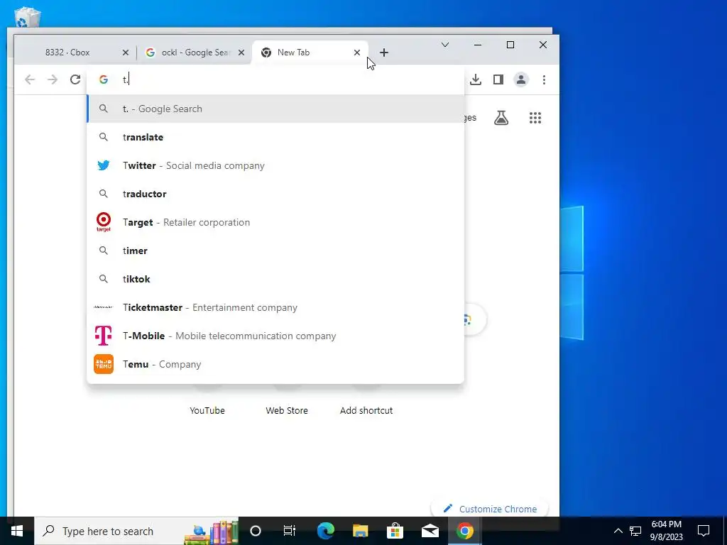Open a new tab with the plus button
The width and height of the screenshot is (727, 545).
coord(384,53)
